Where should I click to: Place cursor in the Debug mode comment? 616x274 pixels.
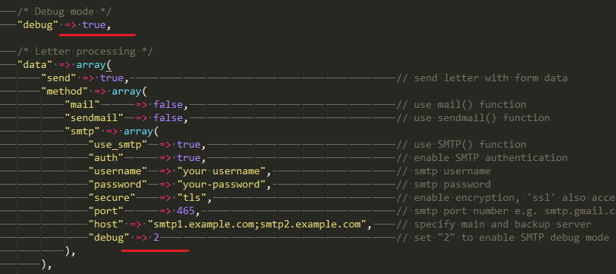(64, 12)
